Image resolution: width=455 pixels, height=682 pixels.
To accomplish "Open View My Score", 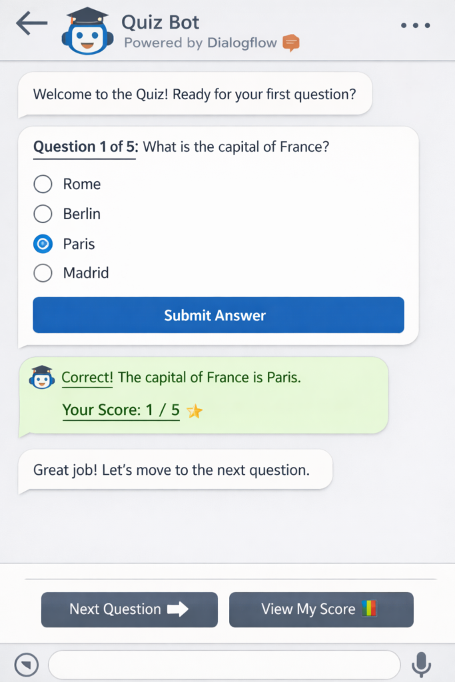I will click(320, 609).
